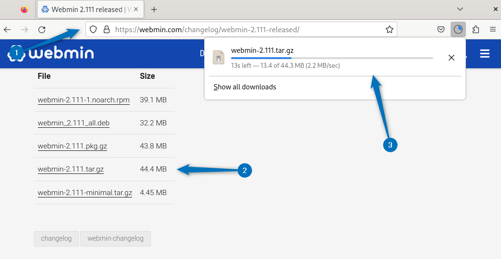Go back using the back arrow
501x259 pixels.
7,30
